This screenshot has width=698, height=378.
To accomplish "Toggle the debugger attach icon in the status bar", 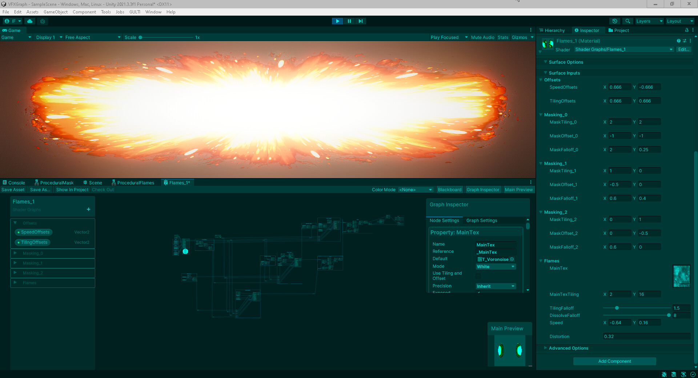I will [x=665, y=374].
